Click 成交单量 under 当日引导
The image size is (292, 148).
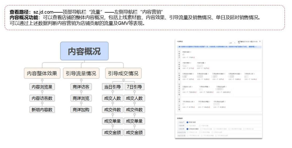(x=113, y=121)
